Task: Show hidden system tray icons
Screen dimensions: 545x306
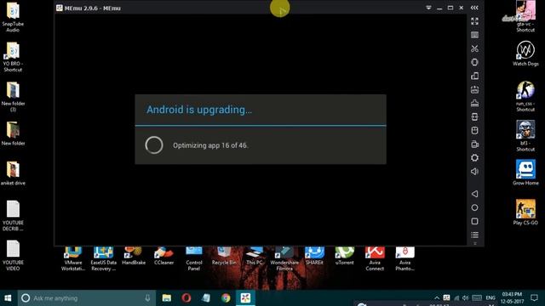Action: coord(437,298)
